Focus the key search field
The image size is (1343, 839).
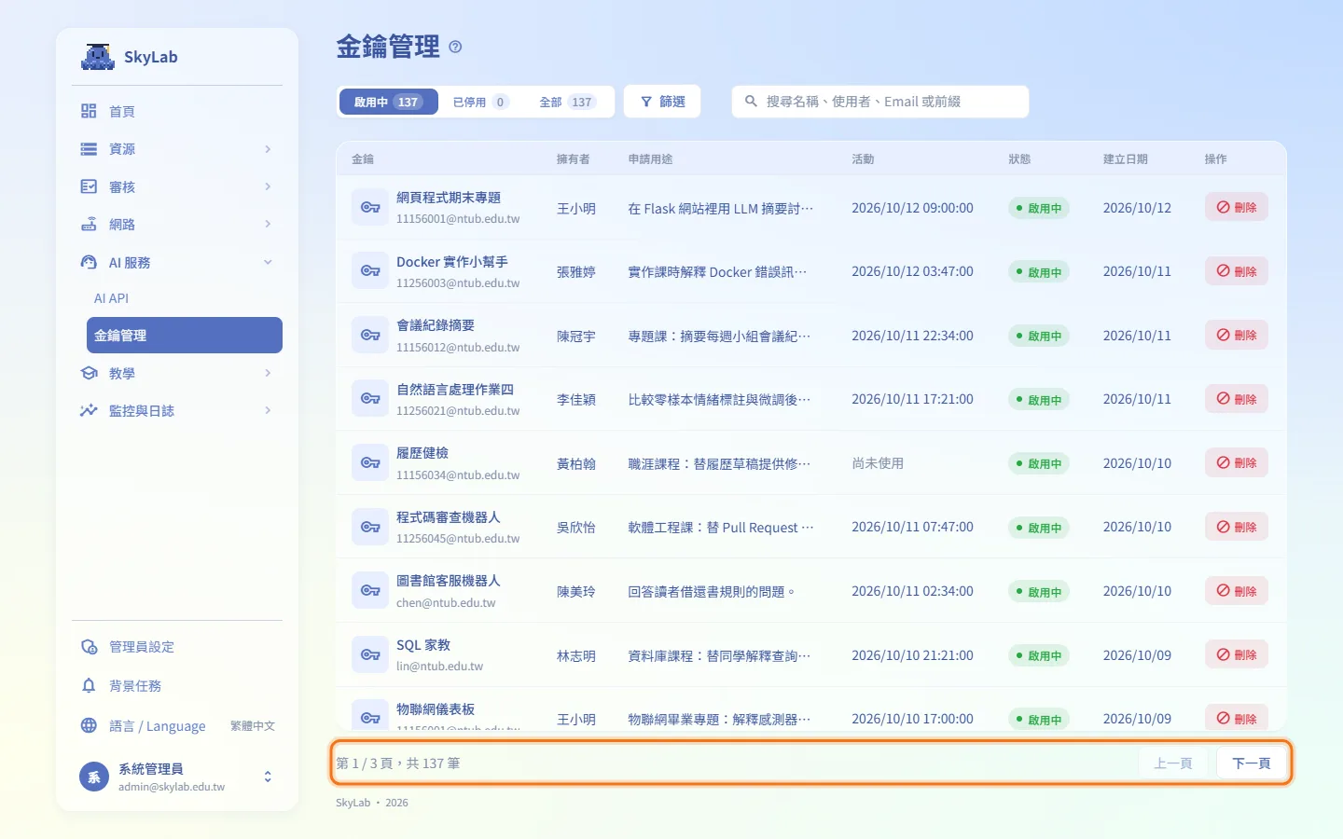pyautogui.click(x=880, y=102)
